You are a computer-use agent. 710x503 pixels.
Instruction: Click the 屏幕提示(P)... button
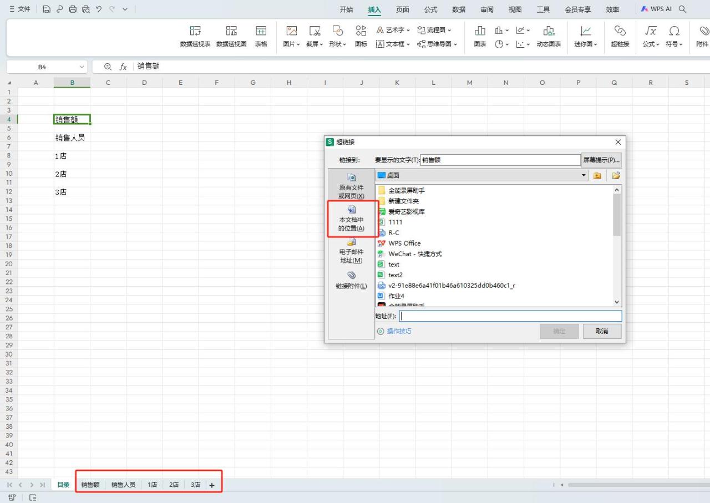[x=601, y=160]
